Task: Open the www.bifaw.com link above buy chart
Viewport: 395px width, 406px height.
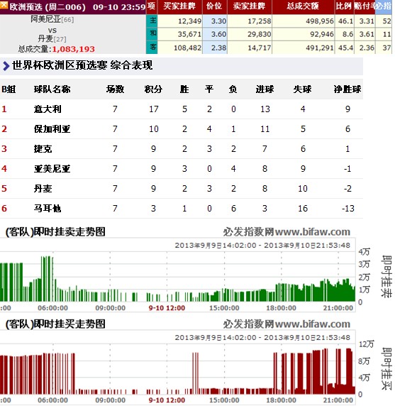Action: 313,324
